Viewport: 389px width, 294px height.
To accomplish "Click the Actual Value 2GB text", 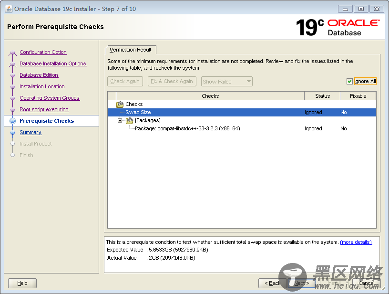I will tap(172, 258).
